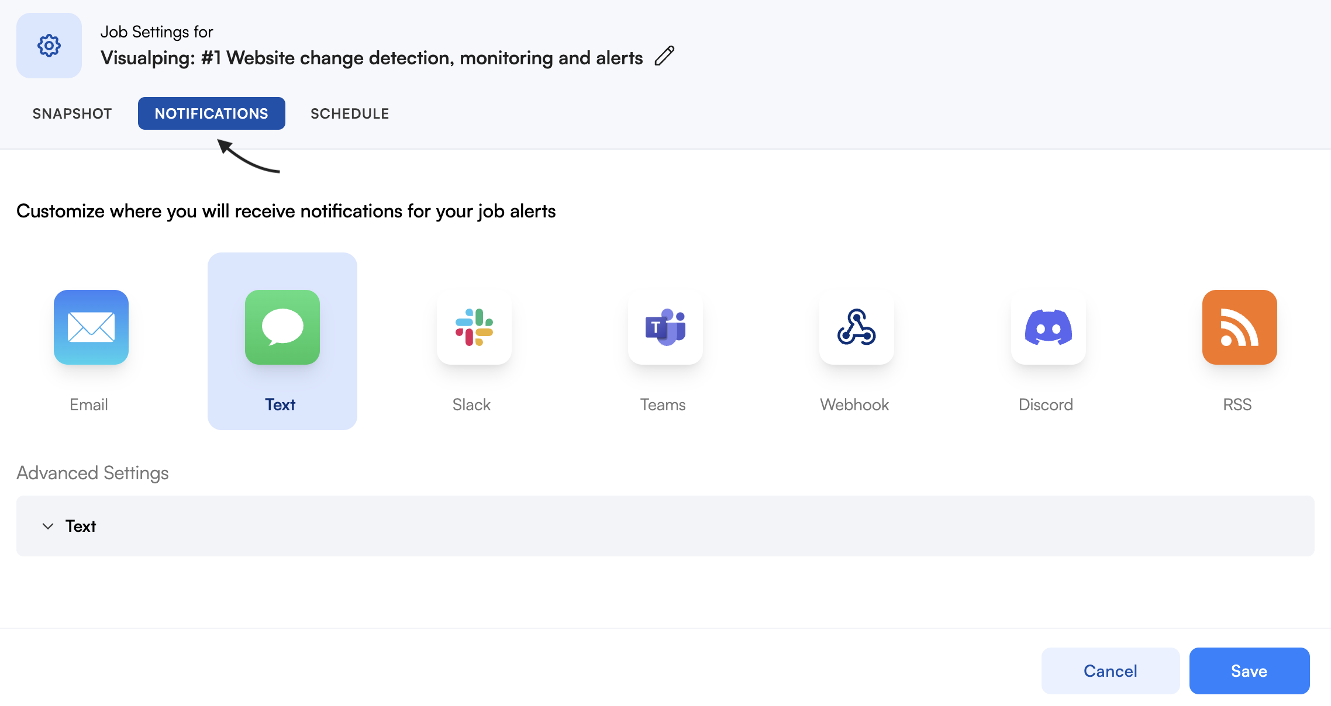Edit job name with pencil icon
The height and width of the screenshot is (706, 1331).
[x=664, y=56]
